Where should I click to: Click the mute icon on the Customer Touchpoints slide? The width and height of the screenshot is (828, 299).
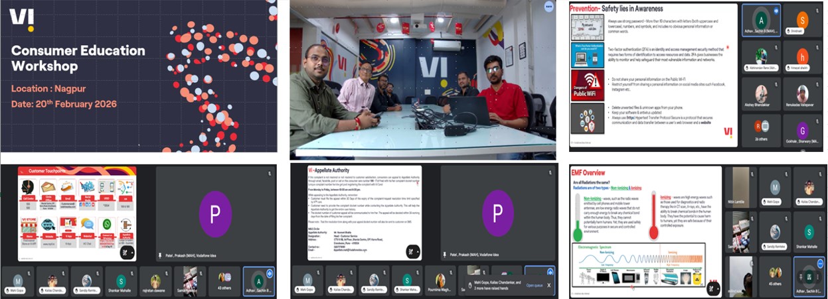(125, 253)
